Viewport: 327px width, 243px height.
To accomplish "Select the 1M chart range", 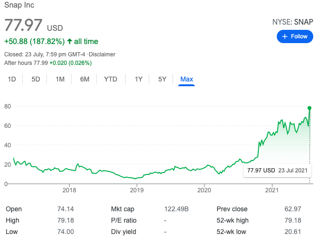I will point(60,79).
